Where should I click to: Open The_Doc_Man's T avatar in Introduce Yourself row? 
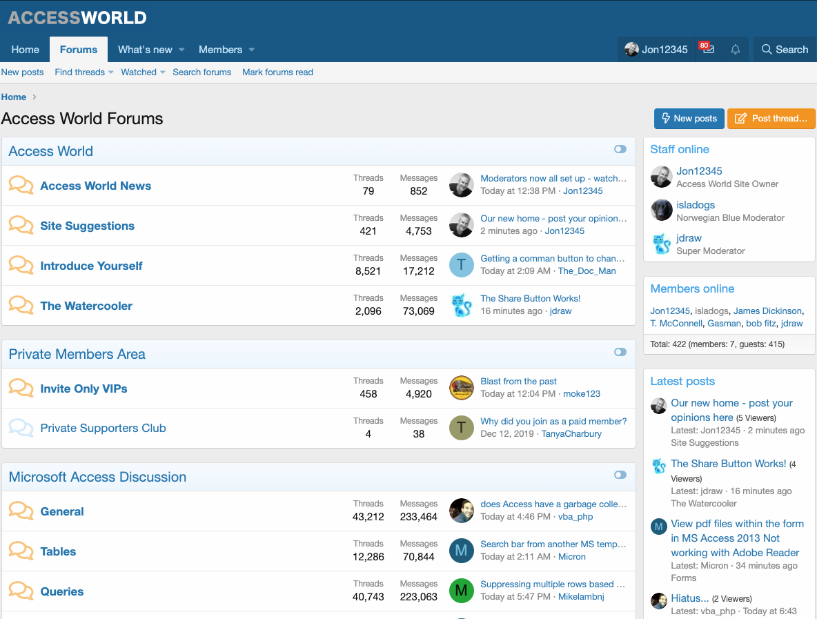[461, 265]
